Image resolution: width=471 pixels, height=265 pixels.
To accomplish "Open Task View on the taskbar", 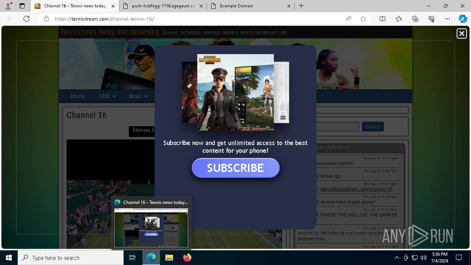I will (132, 258).
